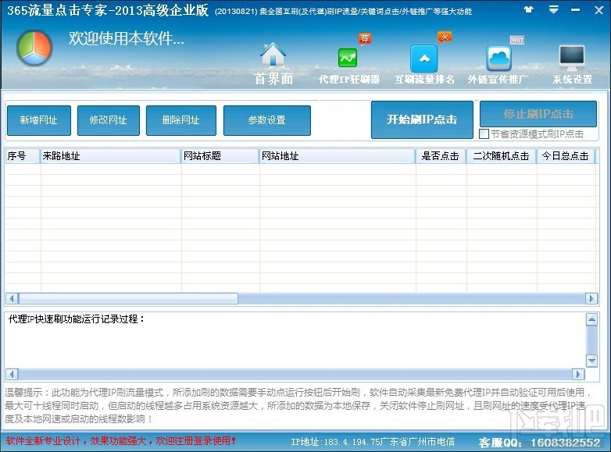
Task: Click the table horizontal scrollbar thumb
Action: tap(128, 299)
